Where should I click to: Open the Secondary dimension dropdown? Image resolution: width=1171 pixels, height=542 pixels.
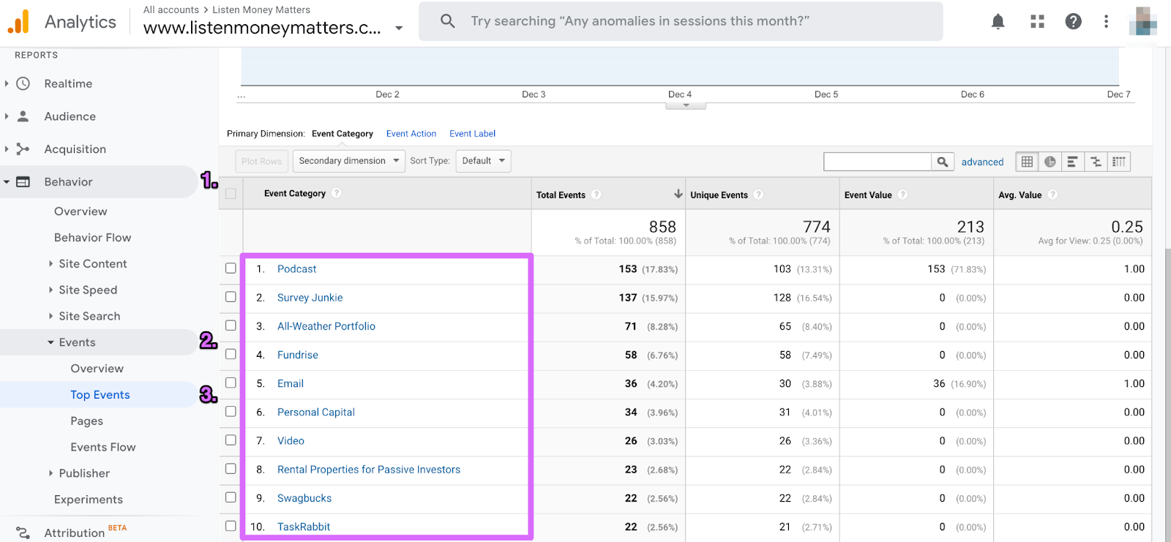coord(349,161)
